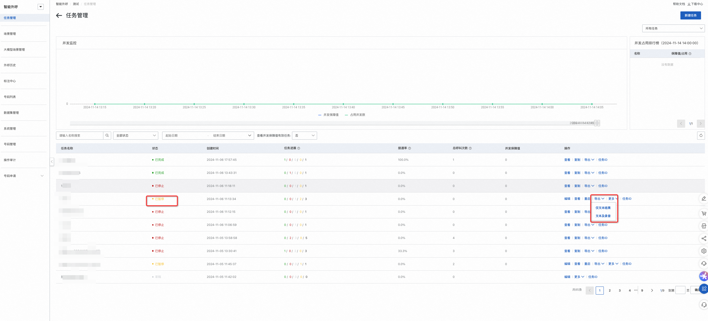Collapse the sidebar with the left chevron handle
The image size is (708, 321).
(52, 162)
